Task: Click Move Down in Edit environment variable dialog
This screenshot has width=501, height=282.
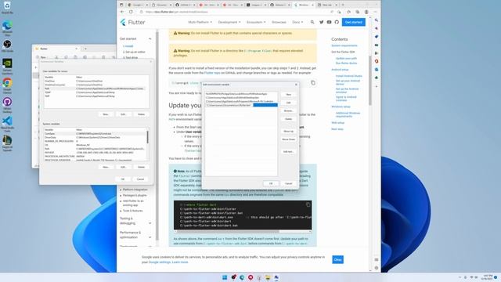Action: tap(288, 139)
